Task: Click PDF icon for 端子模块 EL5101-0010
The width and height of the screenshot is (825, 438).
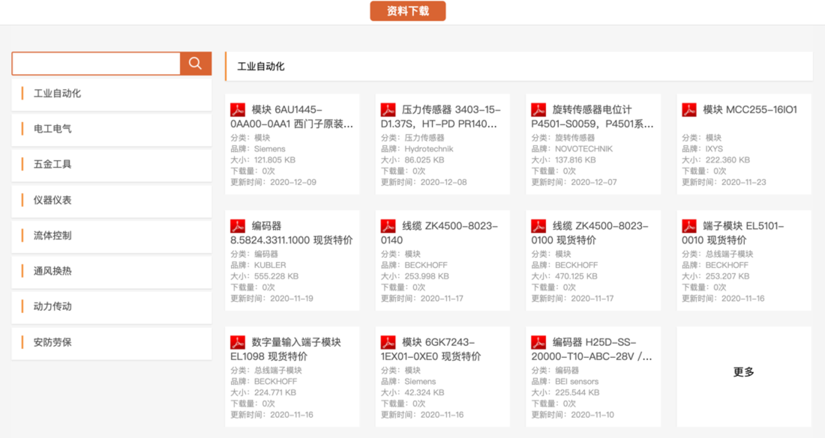Action: click(x=689, y=226)
